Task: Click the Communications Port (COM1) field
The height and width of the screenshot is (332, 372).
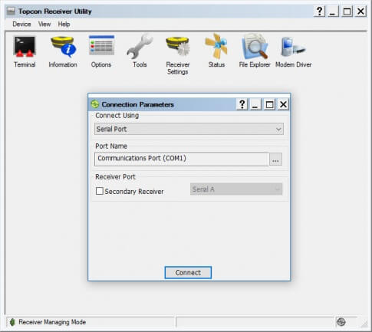Action: click(182, 159)
